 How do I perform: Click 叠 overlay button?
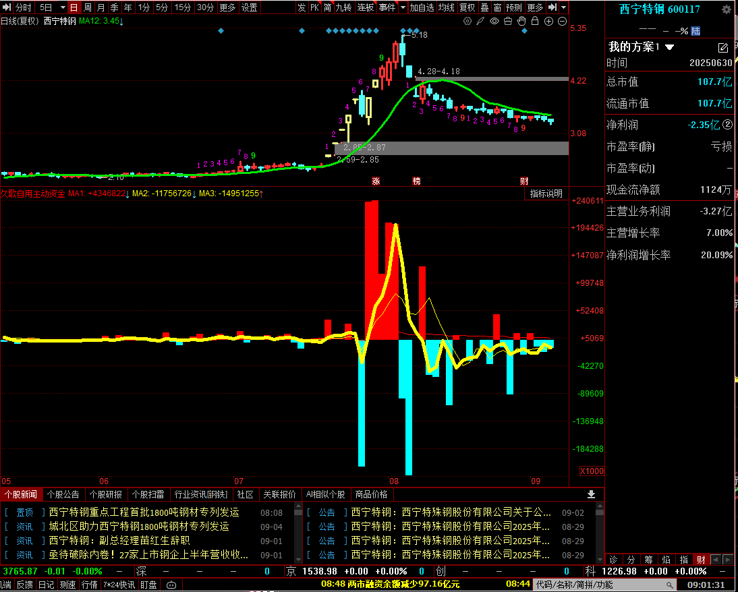point(484,7)
